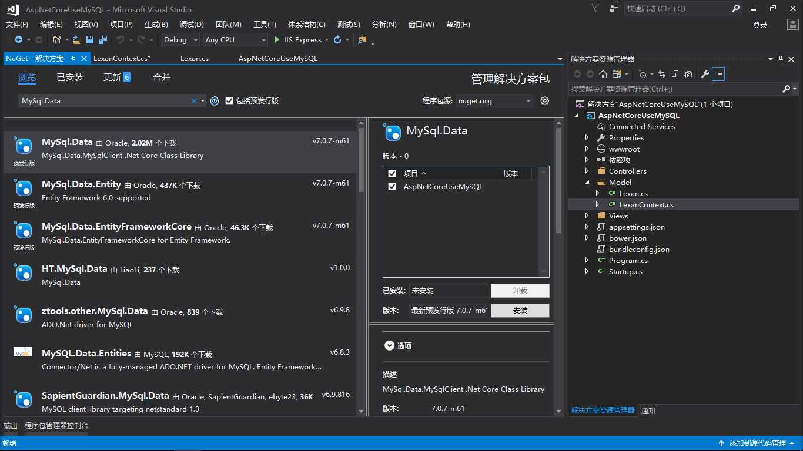Click the Solution Explorer Home icon
Screen dimensions: 803x451
(603, 74)
